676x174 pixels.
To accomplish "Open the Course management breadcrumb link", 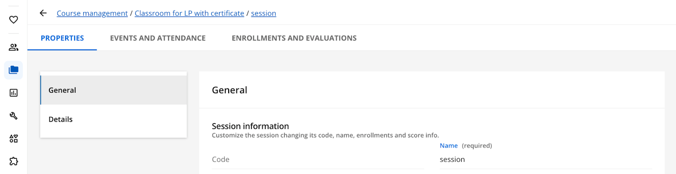I will pyautogui.click(x=92, y=13).
